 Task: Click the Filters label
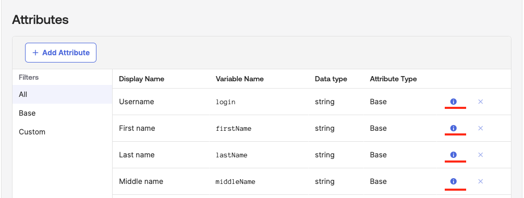pyautogui.click(x=29, y=78)
